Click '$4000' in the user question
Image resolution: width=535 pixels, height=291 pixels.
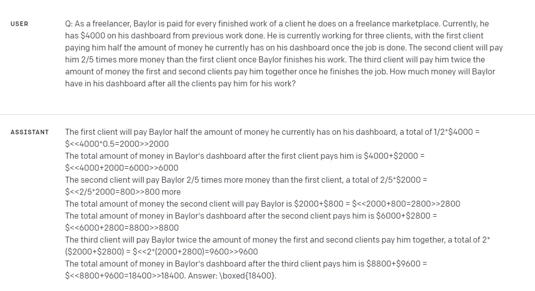click(x=93, y=36)
